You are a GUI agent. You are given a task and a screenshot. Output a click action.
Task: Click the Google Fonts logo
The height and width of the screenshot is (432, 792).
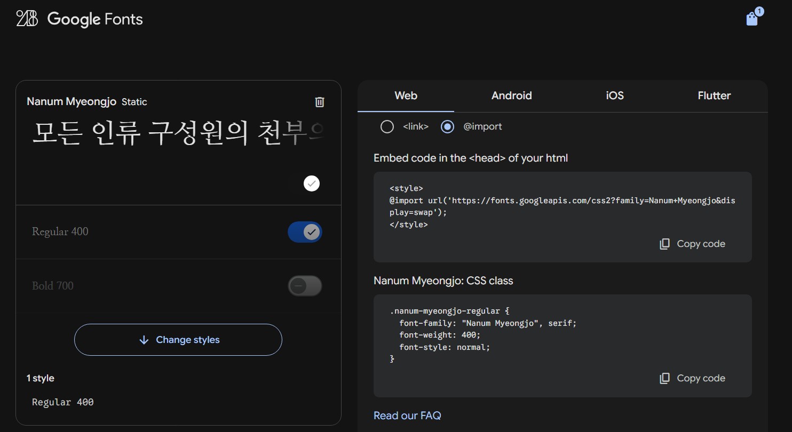coord(27,19)
